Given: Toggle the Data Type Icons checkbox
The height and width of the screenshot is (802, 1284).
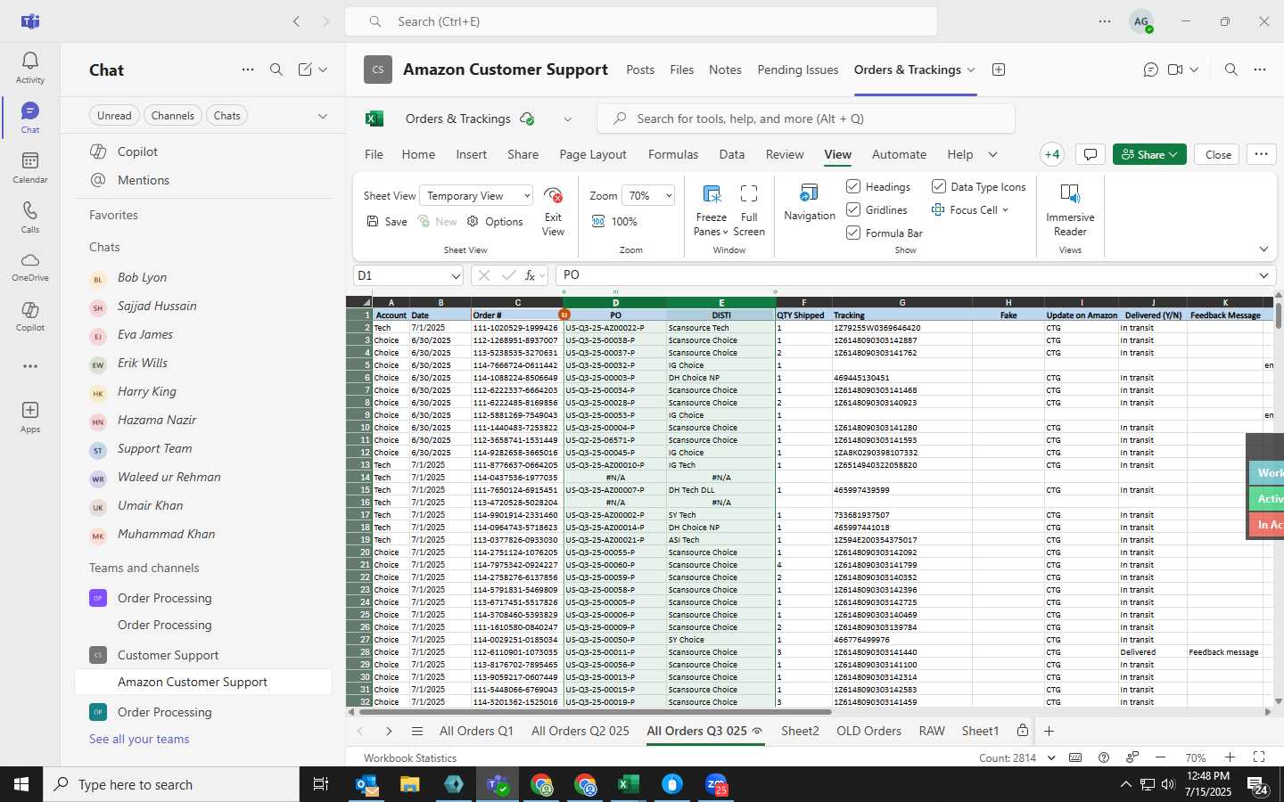Looking at the screenshot, I should tap(939, 186).
